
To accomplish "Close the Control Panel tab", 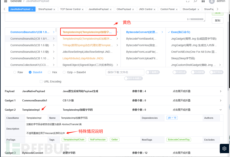I will pos(177,9).
